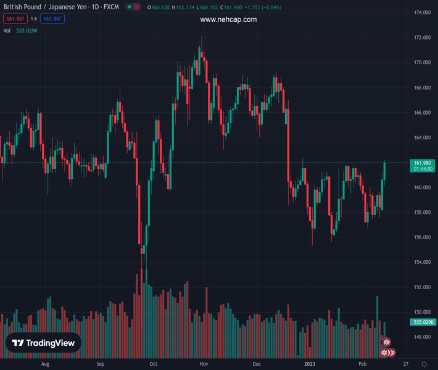This screenshot has height=370, width=438.
Task: Click the Nov label on time axis
Action: [x=204, y=364]
